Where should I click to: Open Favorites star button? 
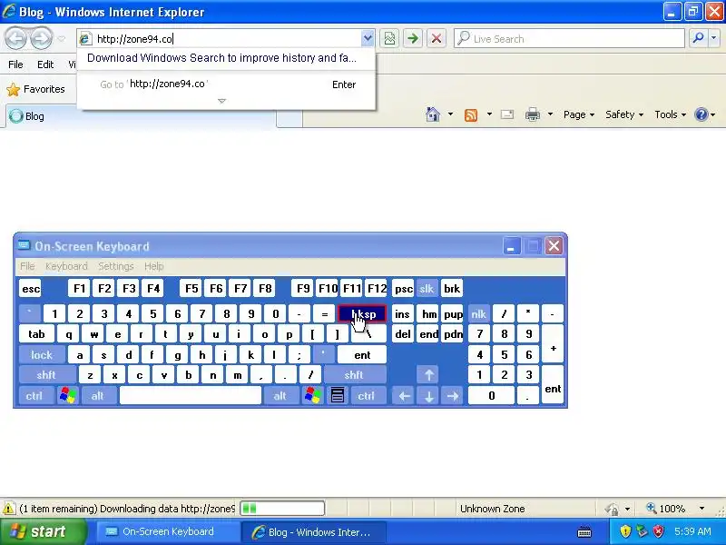click(35, 89)
